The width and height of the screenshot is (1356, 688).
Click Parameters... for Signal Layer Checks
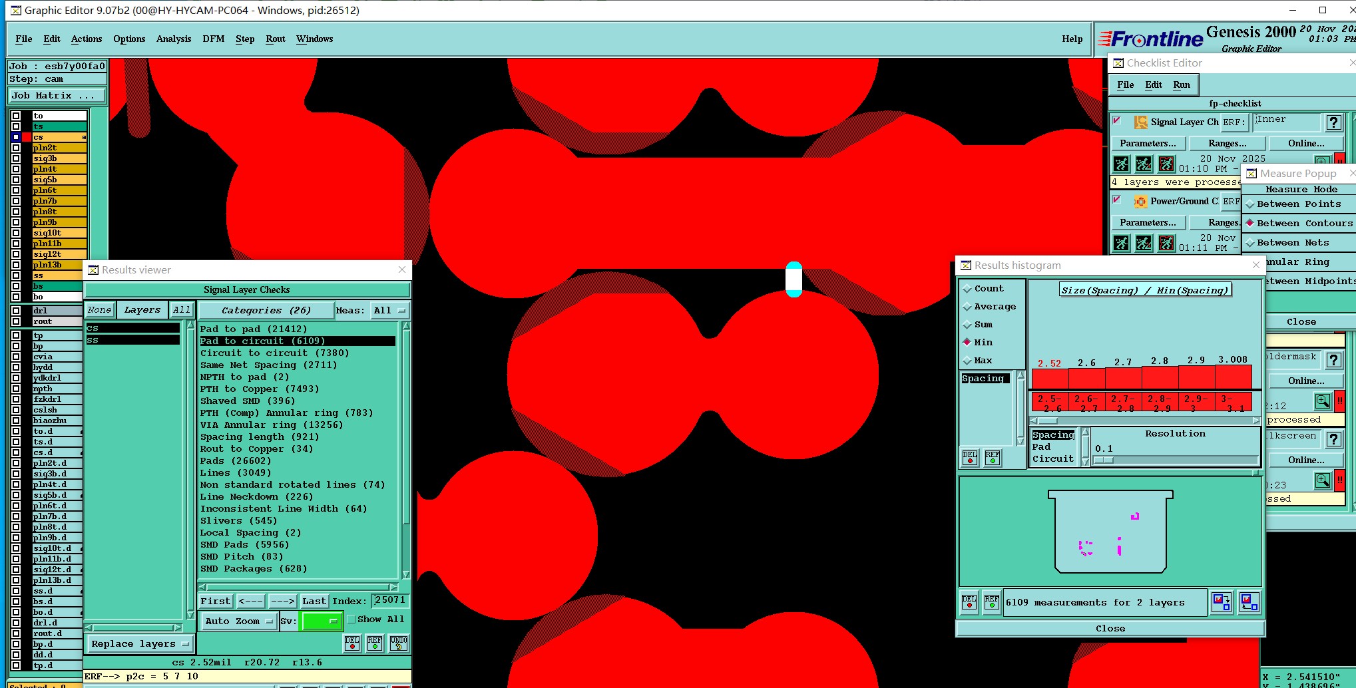[x=1148, y=144]
